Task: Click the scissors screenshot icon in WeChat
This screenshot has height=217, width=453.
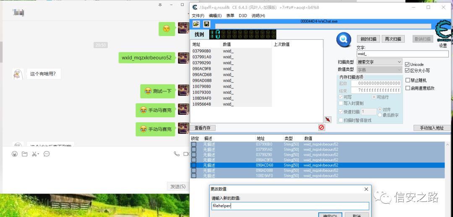Action: 34,154
